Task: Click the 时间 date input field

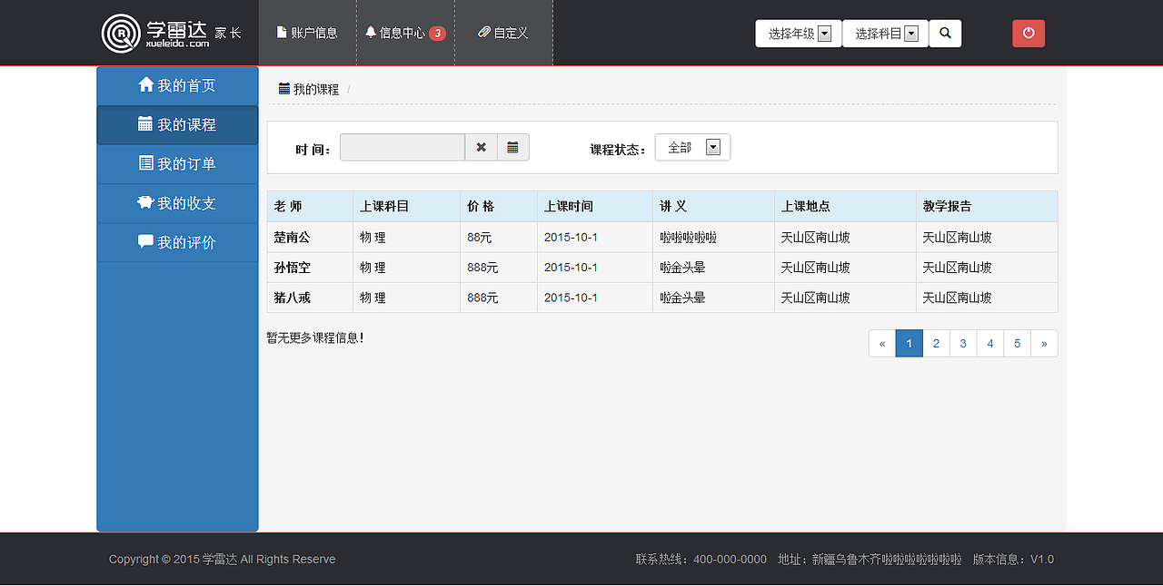Action: click(x=403, y=147)
